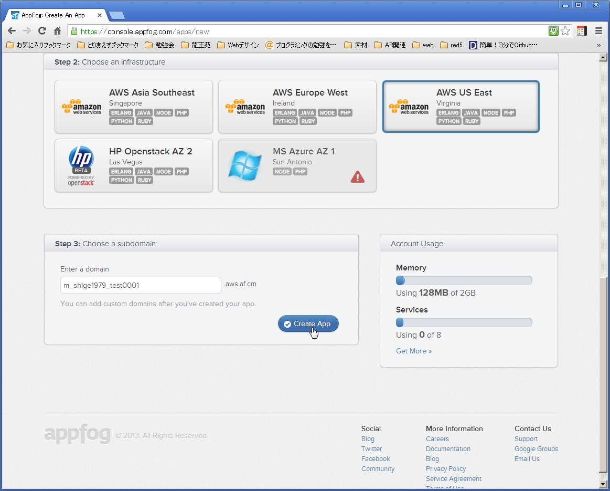Select AWS US East Virginia infrastructure
This screenshot has width=610, height=491.
coord(461,107)
